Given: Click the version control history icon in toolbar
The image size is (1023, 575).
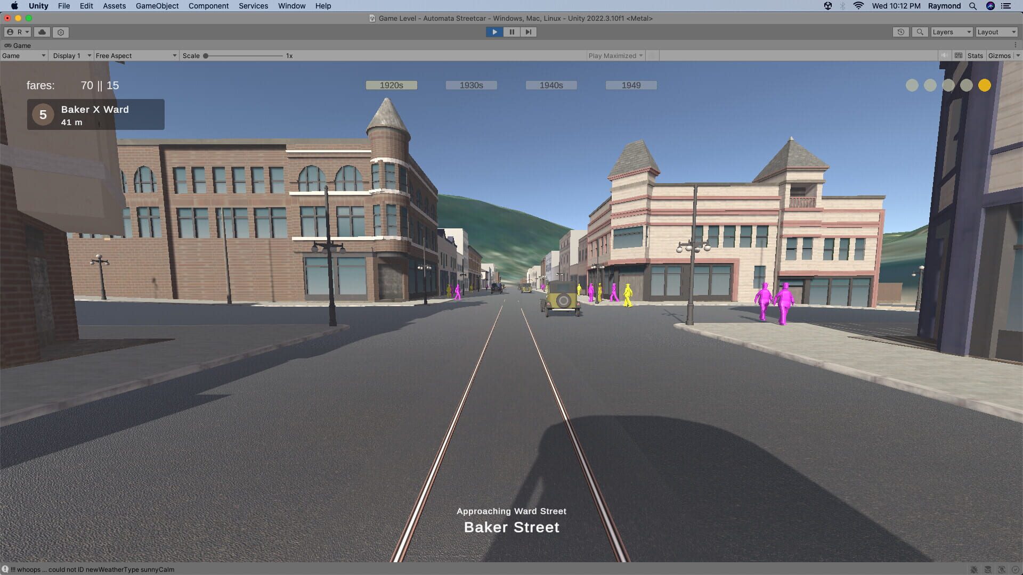Looking at the screenshot, I should tap(900, 32).
